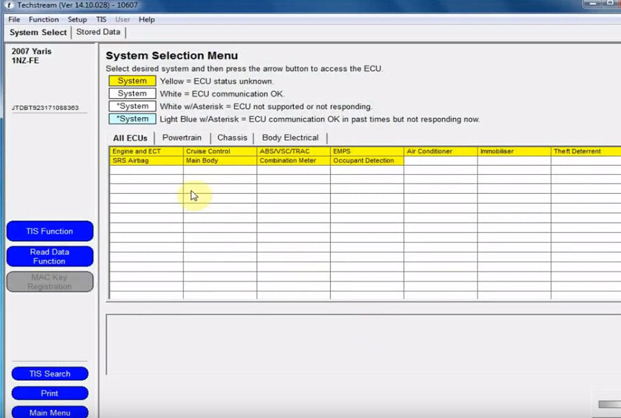Image resolution: width=621 pixels, height=418 pixels.
Task: Click the Techstream title bar app icon
Action: coord(9,5)
